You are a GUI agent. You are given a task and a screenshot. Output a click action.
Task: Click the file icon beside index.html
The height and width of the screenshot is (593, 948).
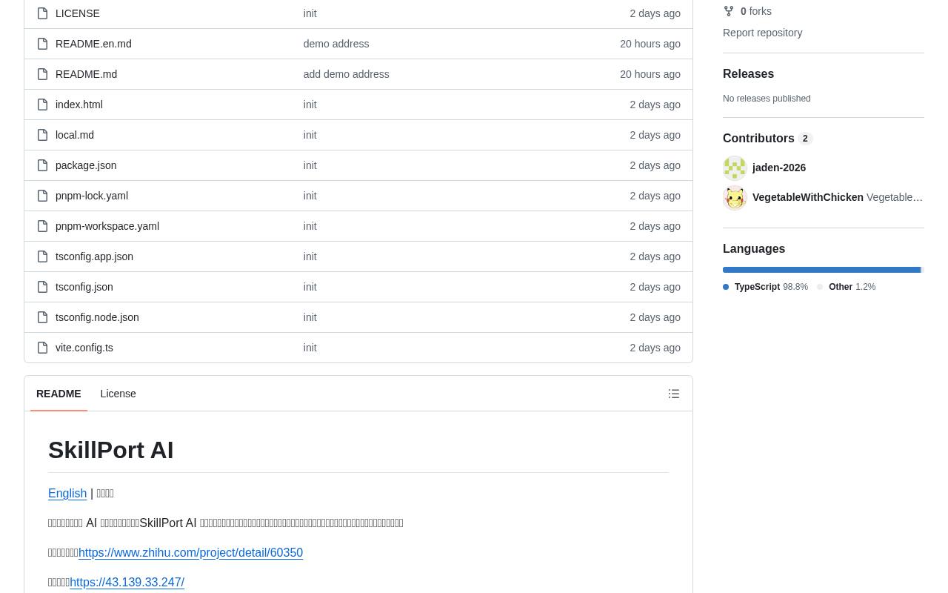click(x=42, y=105)
